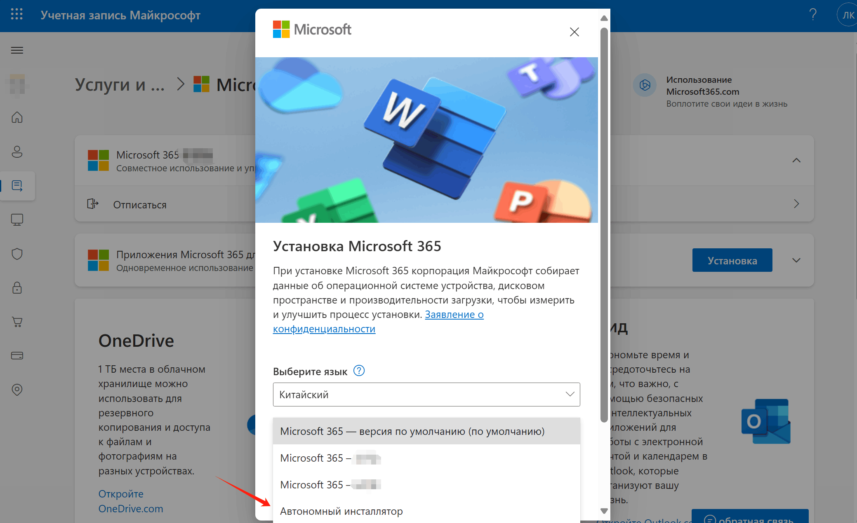Open Order history via the cart icon

coord(17,322)
